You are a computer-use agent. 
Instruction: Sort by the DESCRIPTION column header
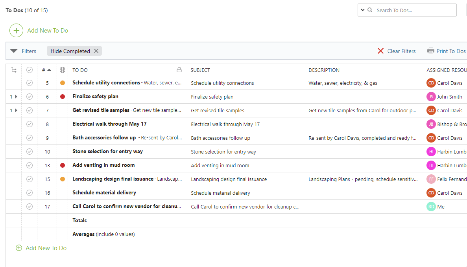point(324,70)
